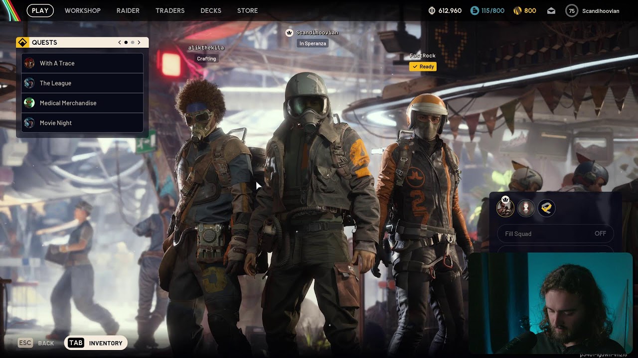Click the level 75 badge

pos(572,10)
